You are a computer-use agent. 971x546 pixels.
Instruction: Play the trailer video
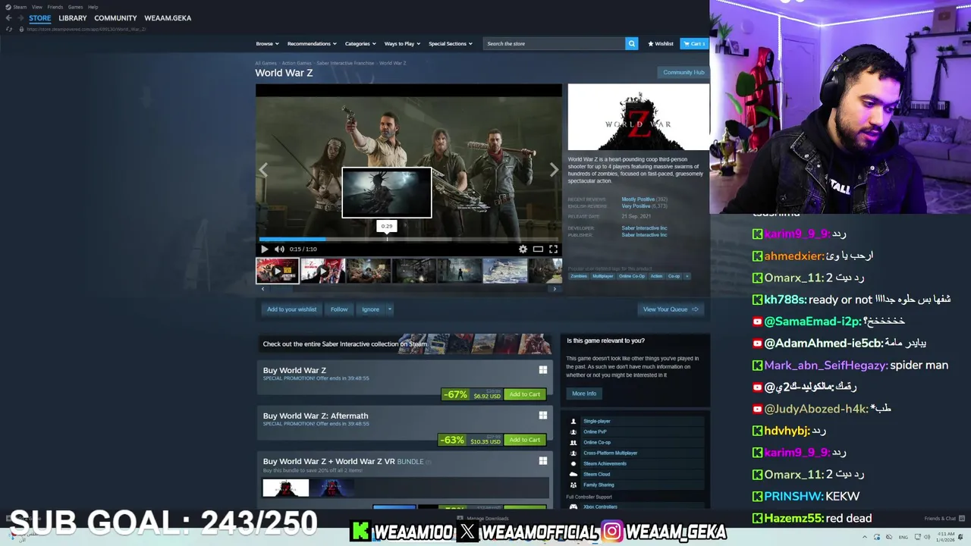coord(264,249)
